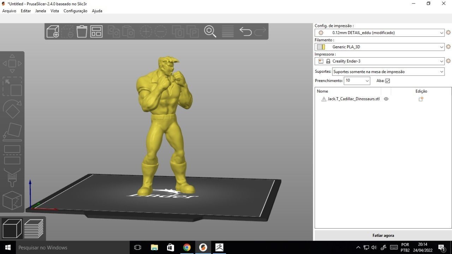This screenshot has height=254, width=452.
Task: Click the Delete all trash icon
Action: pos(82,31)
